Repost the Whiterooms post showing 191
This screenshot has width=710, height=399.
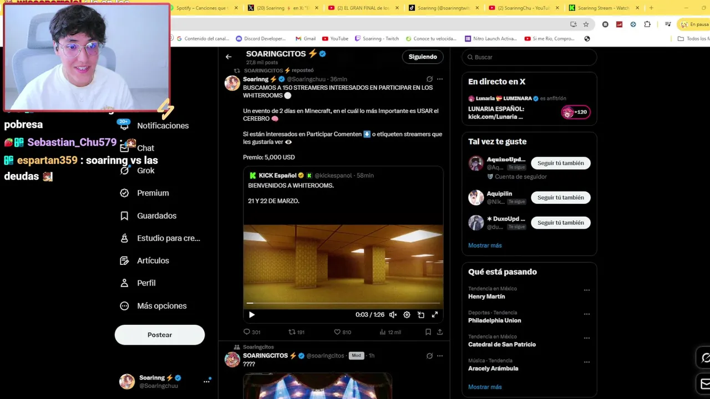point(296,332)
